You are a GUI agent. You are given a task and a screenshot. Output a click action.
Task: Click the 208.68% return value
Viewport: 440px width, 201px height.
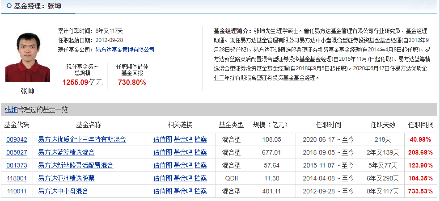pyautogui.click(x=420, y=152)
